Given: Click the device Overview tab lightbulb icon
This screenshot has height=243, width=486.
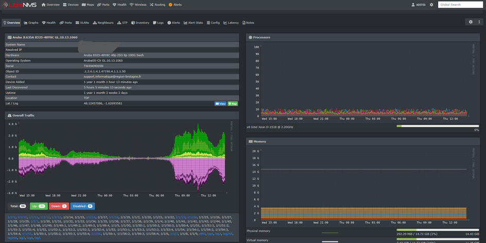Looking at the screenshot, I should (5, 23).
